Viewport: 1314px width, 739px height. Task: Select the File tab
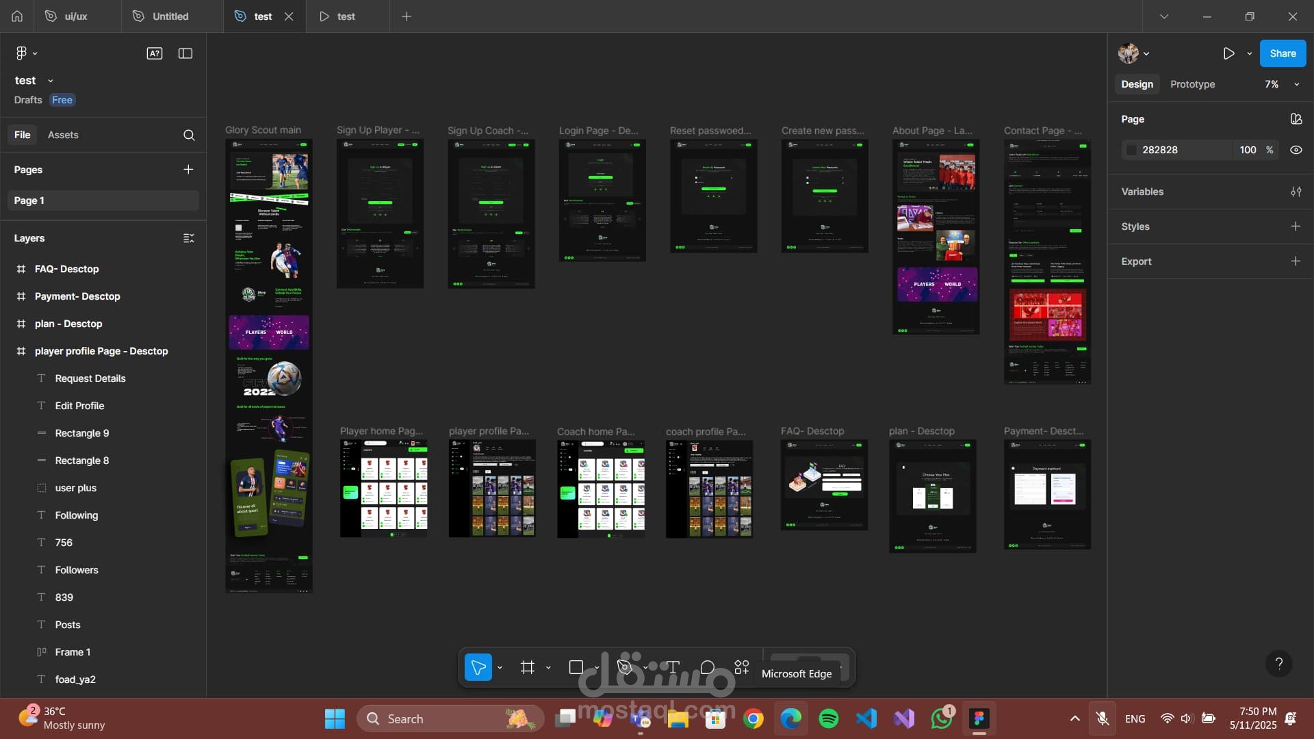(23, 135)
